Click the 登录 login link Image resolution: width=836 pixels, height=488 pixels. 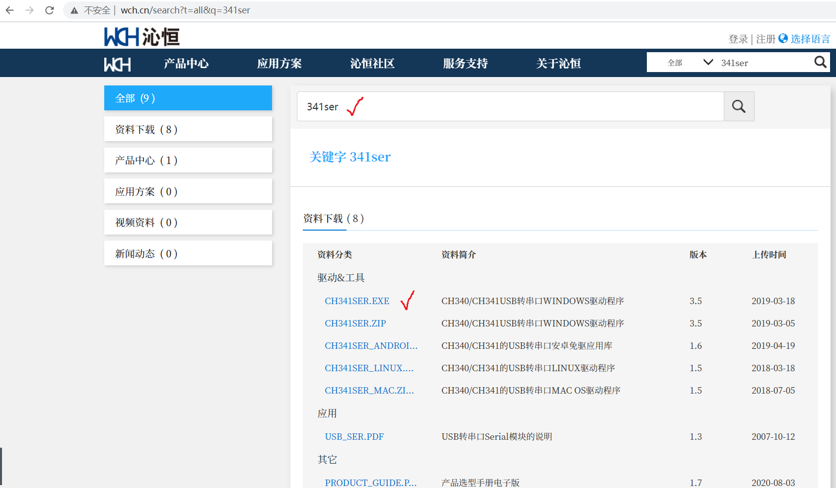[x=739, y=39]
